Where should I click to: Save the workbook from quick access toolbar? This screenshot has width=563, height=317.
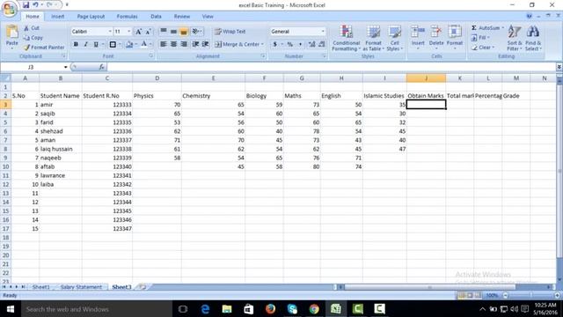coord(26,5)
